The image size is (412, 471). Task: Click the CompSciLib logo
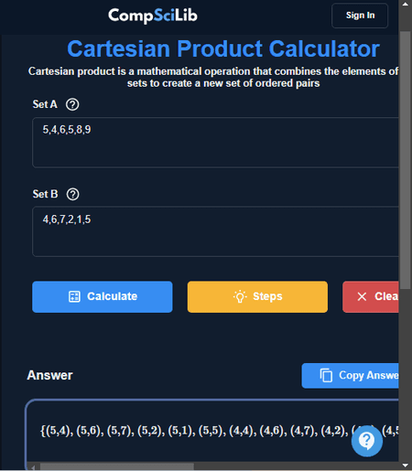(x=153, y=16)
